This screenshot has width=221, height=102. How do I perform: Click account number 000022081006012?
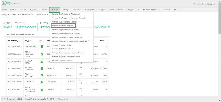coord(15,90)
